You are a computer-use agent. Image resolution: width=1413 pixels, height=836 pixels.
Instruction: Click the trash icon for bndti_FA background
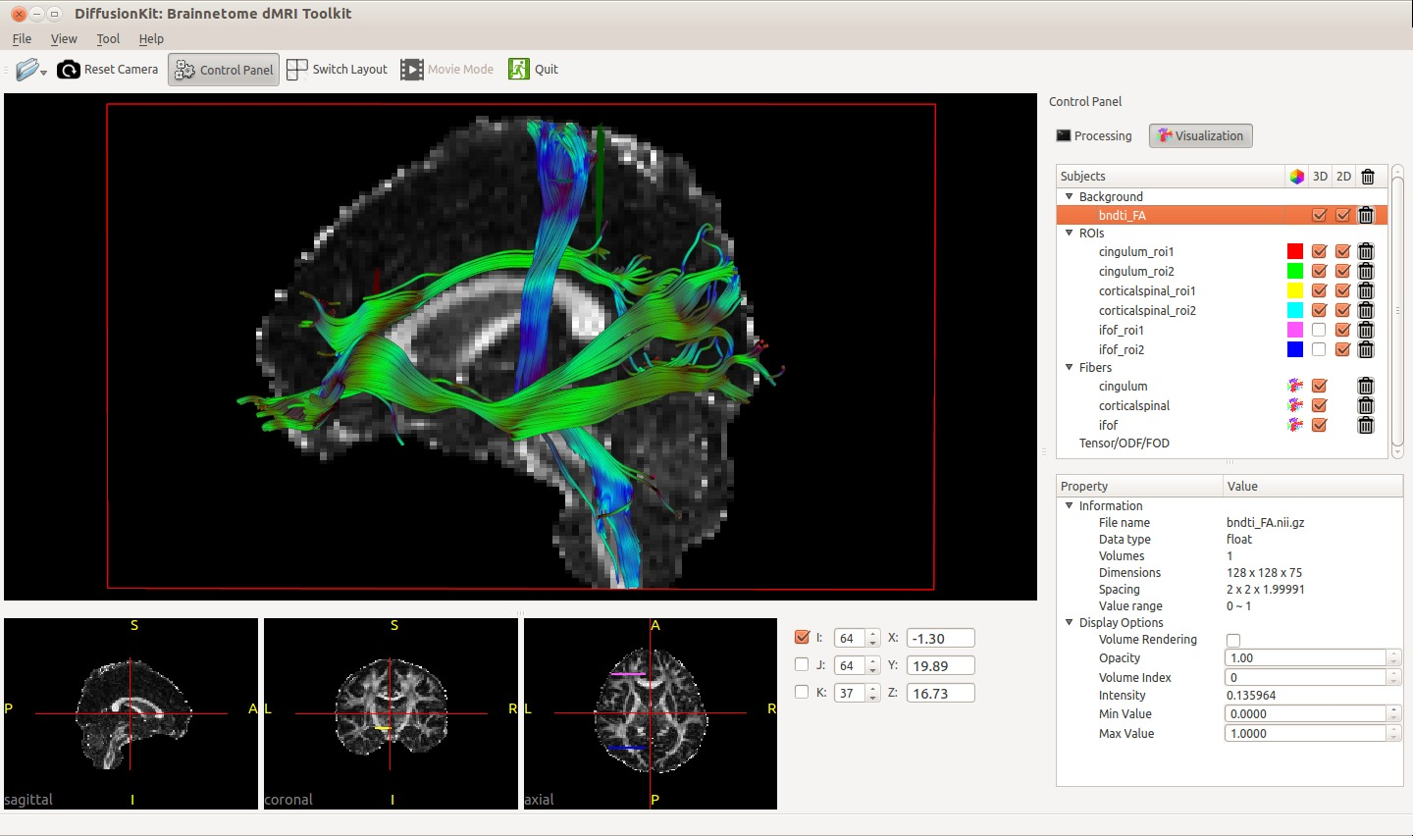1366,216
